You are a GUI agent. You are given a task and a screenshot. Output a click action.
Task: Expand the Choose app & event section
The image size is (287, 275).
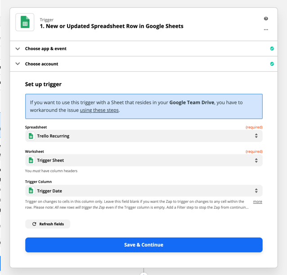pyautogui.click(x=143, y=49)
